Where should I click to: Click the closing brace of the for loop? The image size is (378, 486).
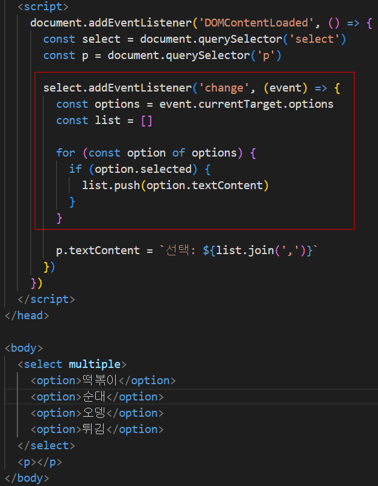click(x=59, y=218)
